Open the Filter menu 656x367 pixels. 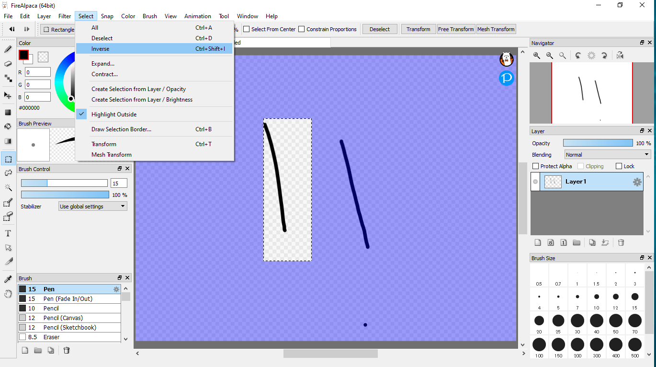point(65,16)
